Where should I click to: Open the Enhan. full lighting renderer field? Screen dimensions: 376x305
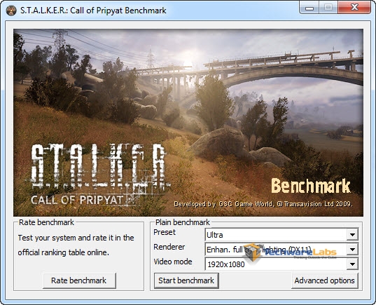click(x=281, y=250)
